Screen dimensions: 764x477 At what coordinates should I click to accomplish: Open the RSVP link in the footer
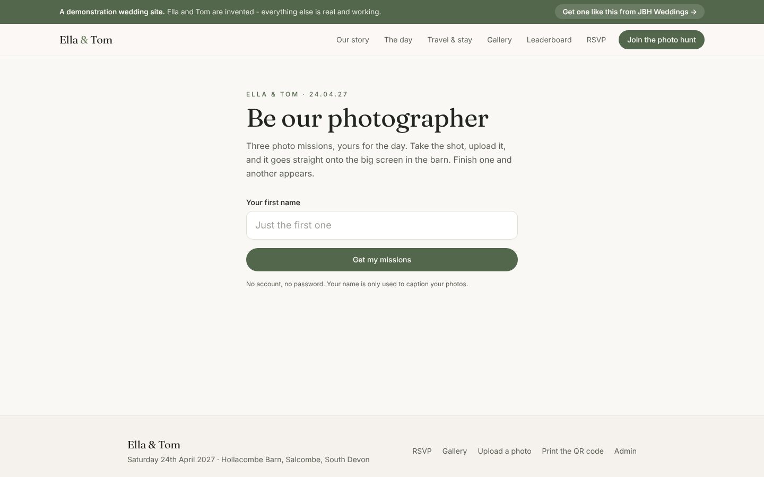click(422, 451)
